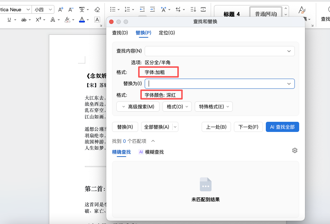Clear formatting with the eraser icon
Image resolution: width=330 pixels, height=224 pixels.
coord(97,9)
